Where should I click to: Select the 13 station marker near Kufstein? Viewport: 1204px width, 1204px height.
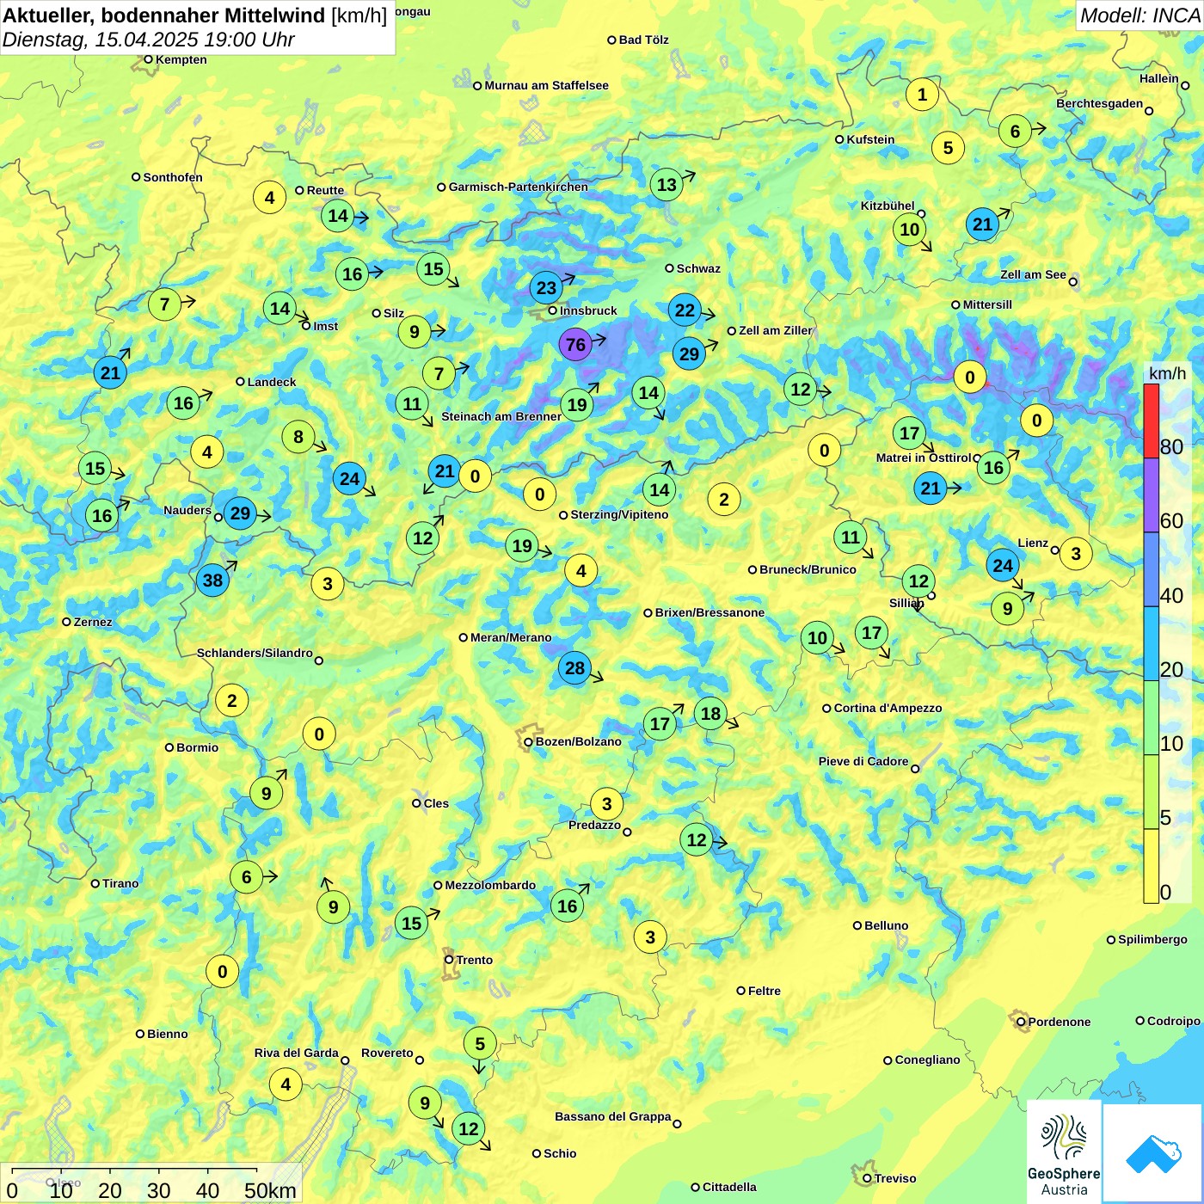666,185
